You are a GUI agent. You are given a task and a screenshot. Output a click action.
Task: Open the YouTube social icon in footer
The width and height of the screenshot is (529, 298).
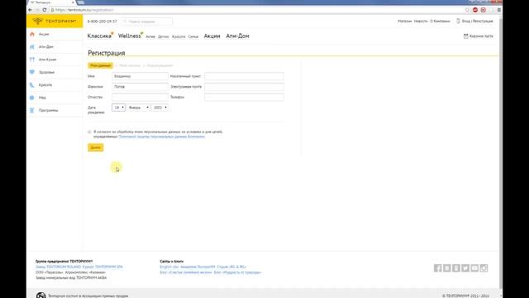point(474,268)
